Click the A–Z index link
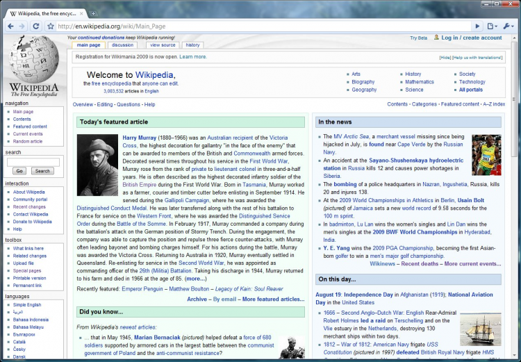This screenshot has height=362, width=521. (x=494, y=104)
